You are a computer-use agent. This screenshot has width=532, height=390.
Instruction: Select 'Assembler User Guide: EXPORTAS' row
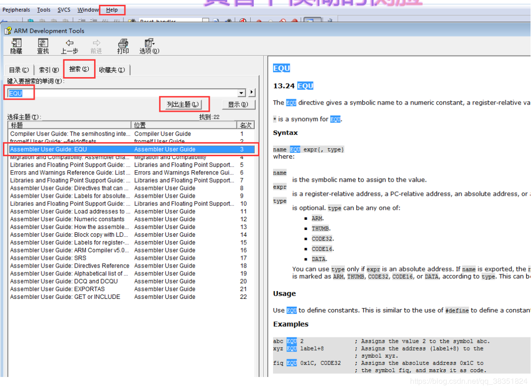(132, 289)
